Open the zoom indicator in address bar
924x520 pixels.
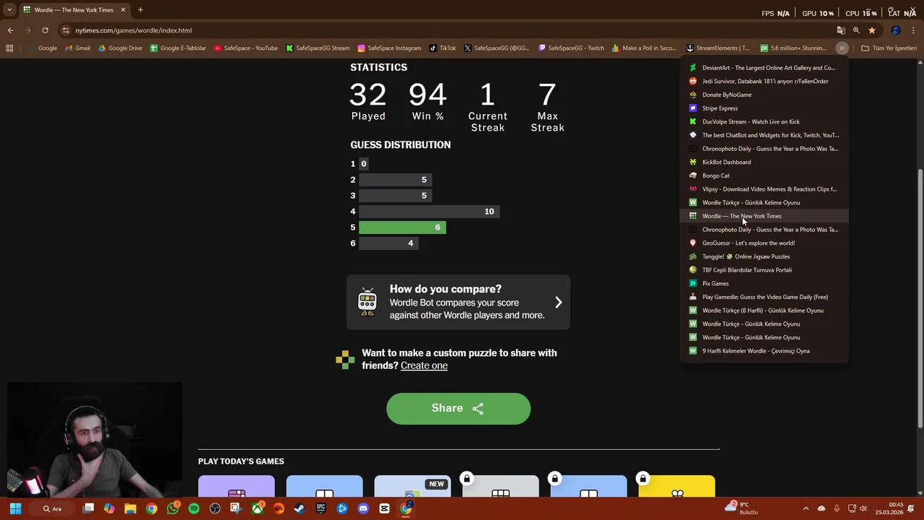click(x=856, y=30)
